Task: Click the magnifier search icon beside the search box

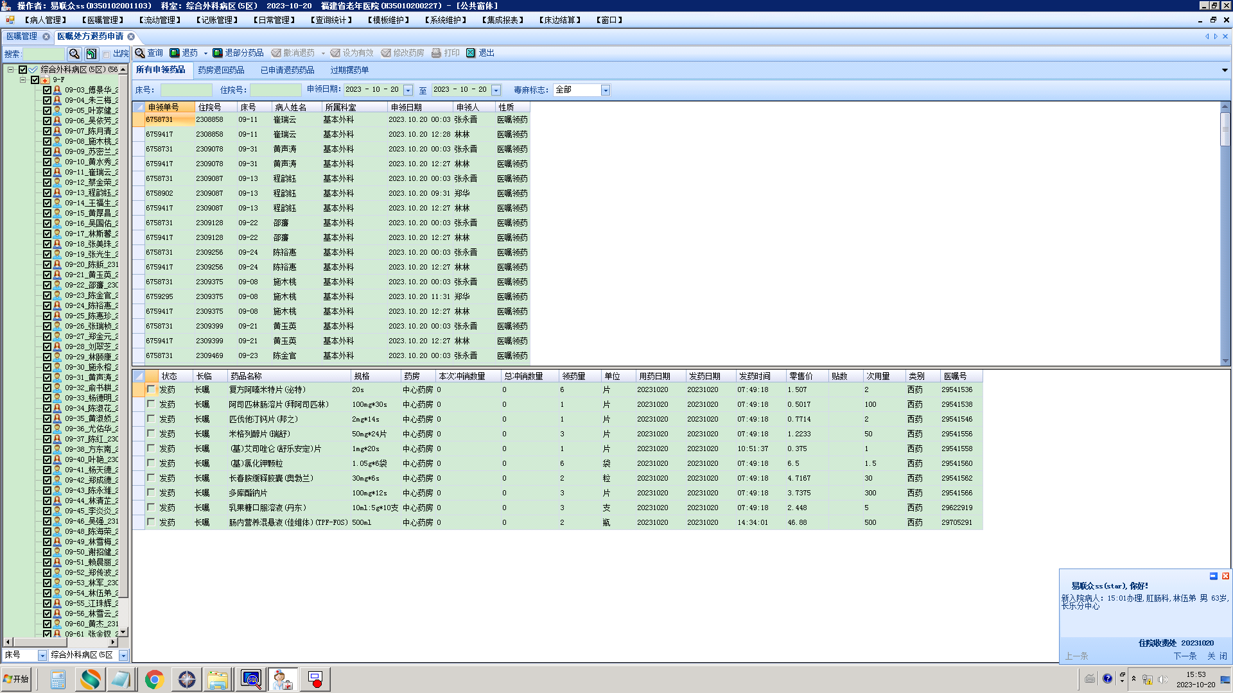Action: 74,54
